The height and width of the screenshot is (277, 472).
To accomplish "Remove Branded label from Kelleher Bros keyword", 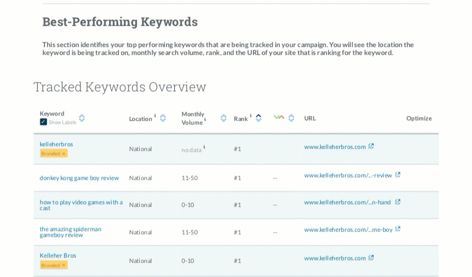I will click(x=63, y=265).
